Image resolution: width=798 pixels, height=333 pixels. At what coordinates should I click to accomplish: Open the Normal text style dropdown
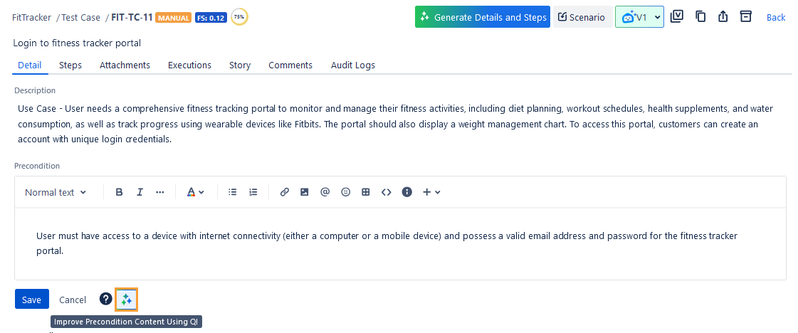tap(56, 192)
